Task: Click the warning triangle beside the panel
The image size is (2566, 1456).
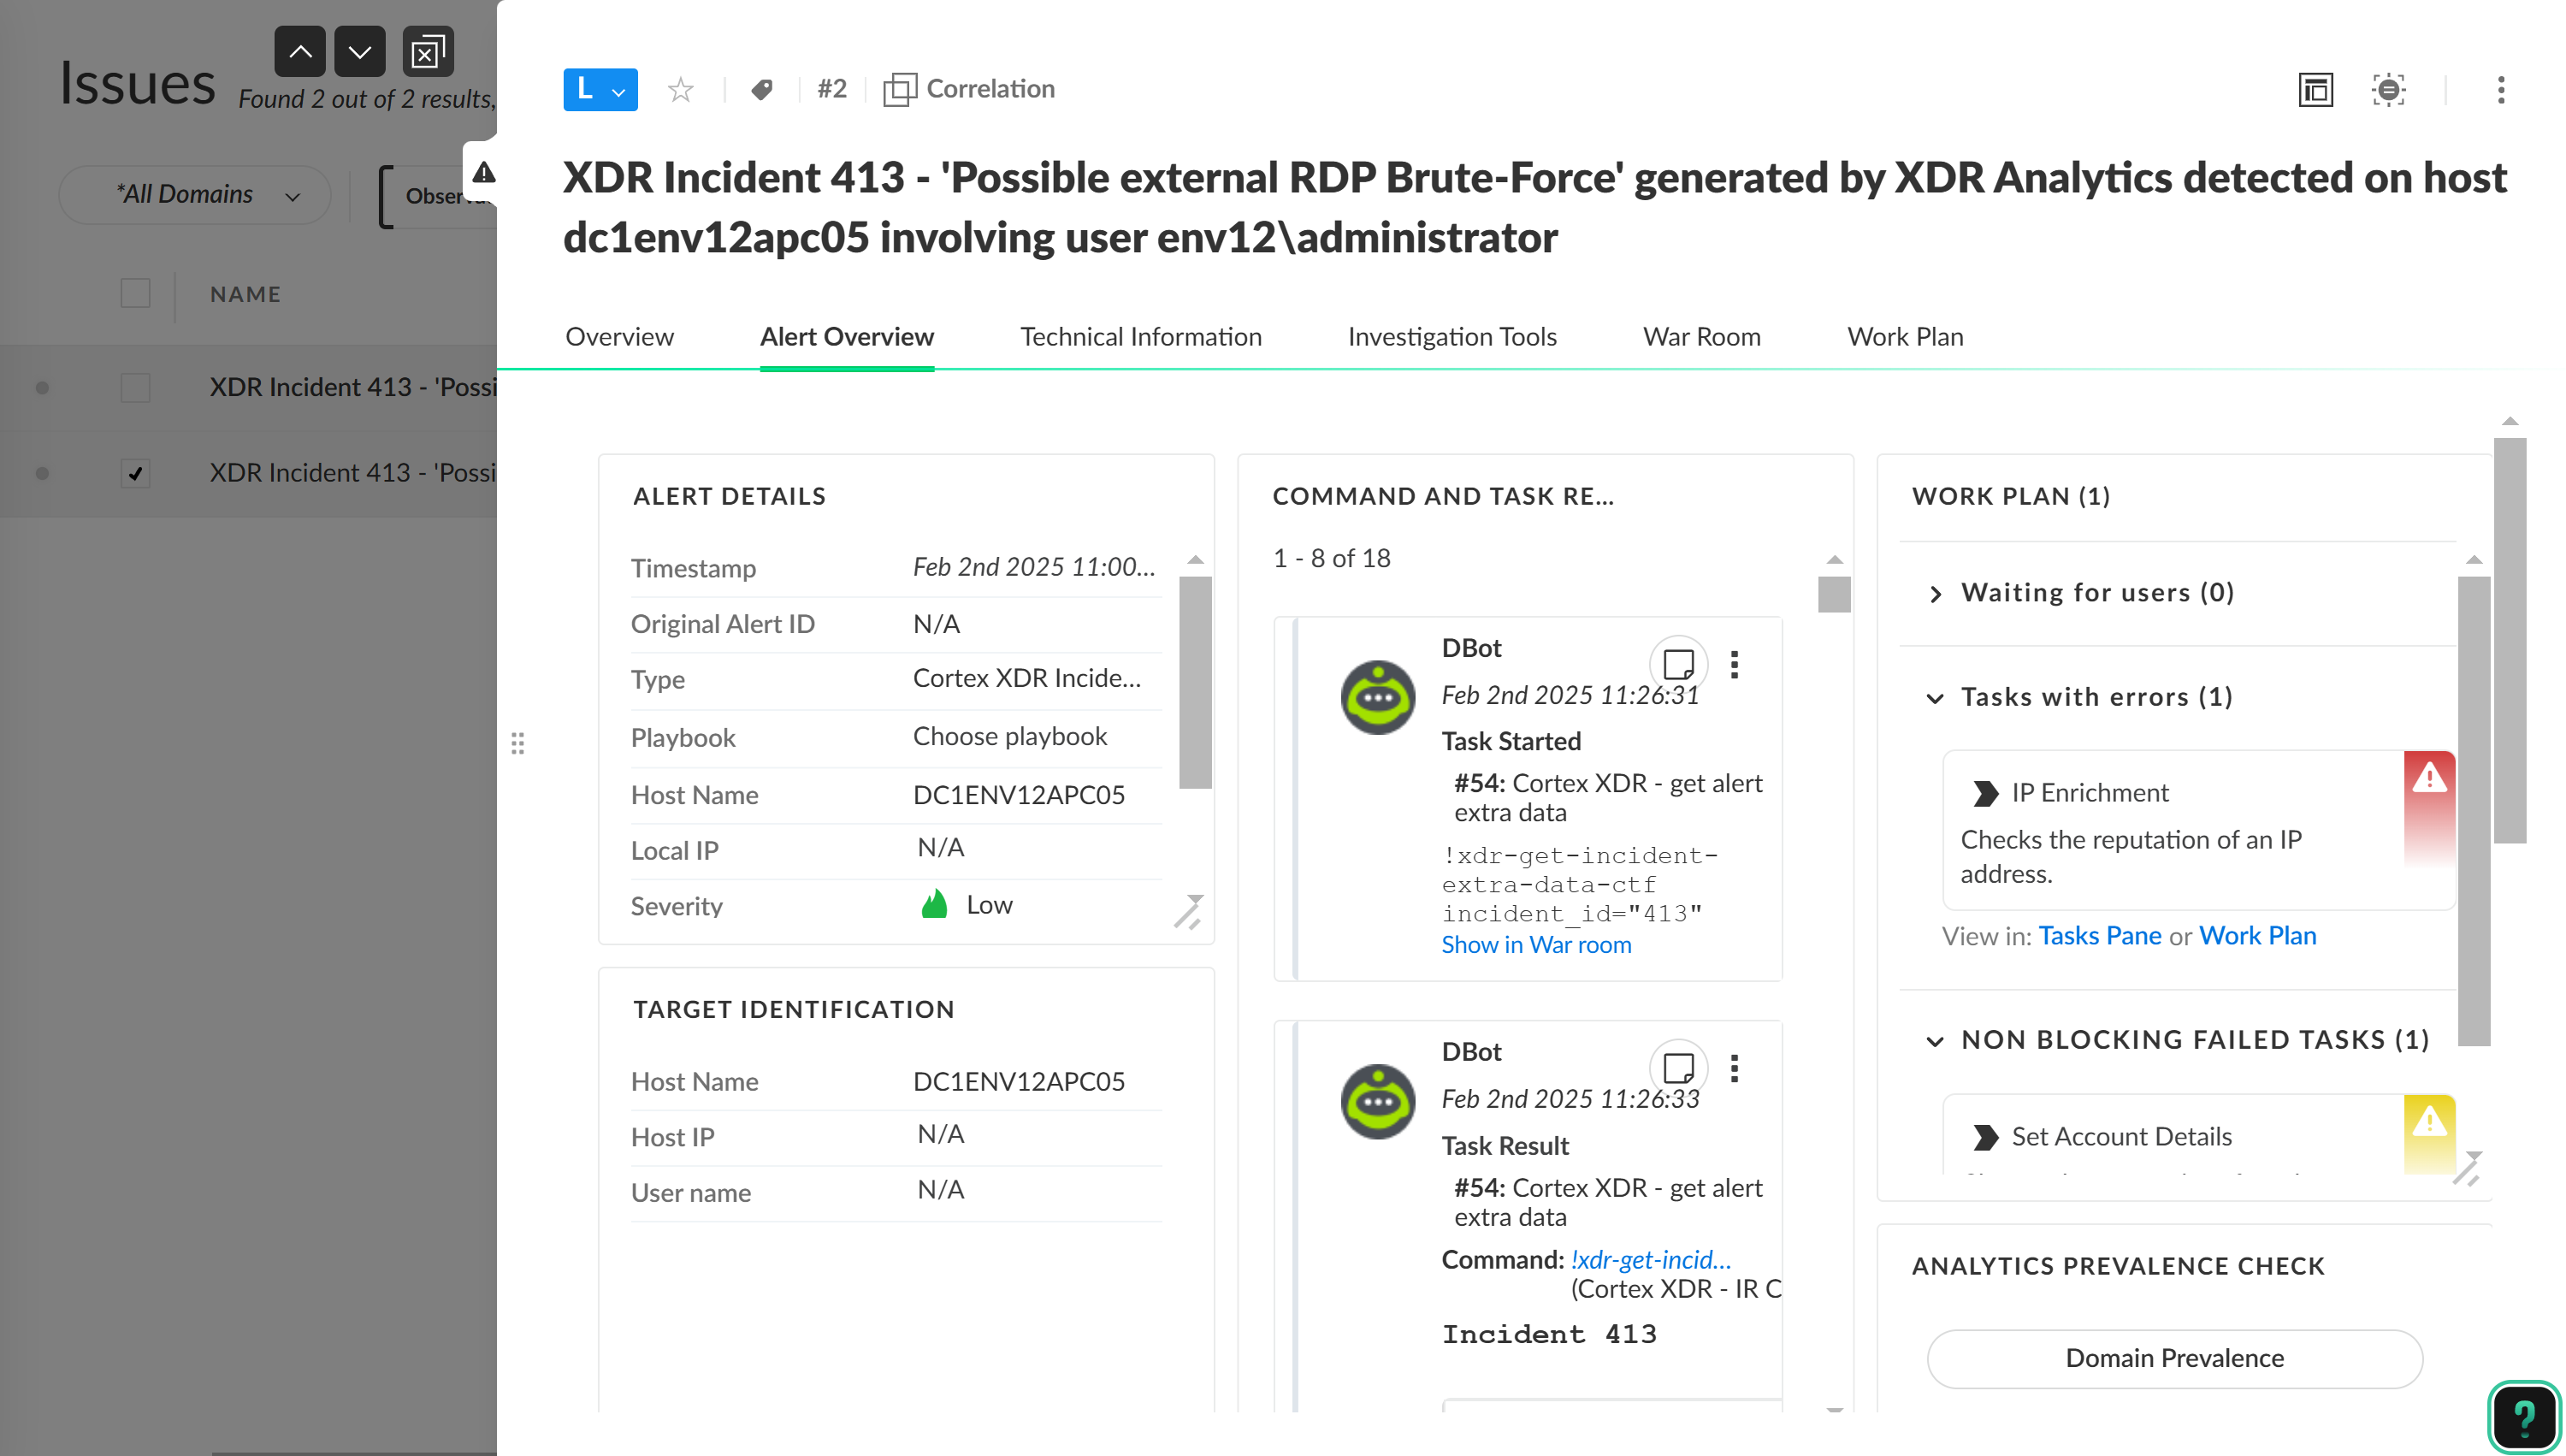Action: coord(485,173)
